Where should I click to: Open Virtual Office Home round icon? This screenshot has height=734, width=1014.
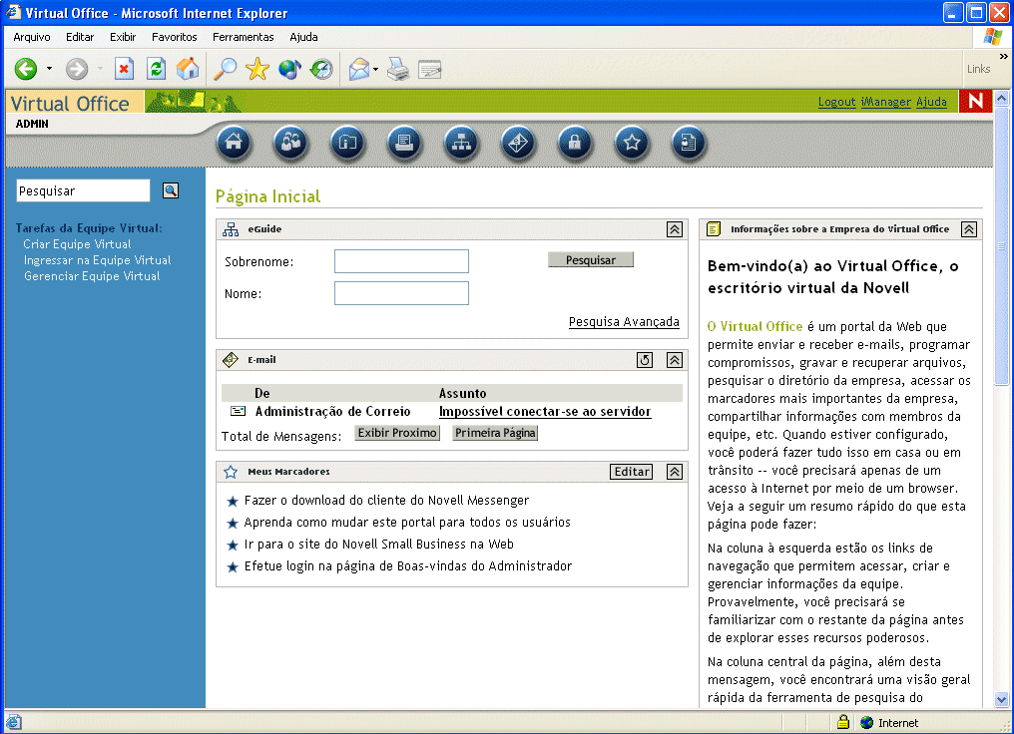tap(235, 143)
